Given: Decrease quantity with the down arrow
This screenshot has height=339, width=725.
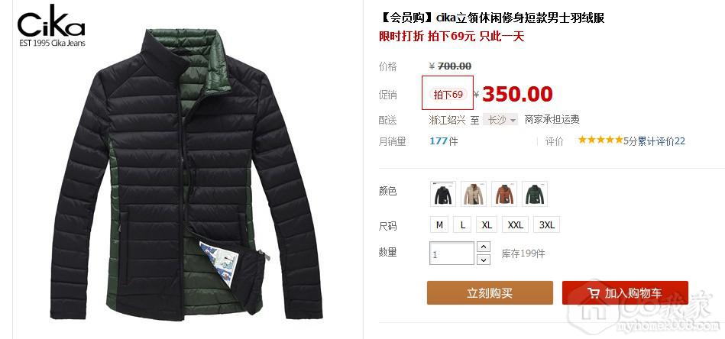Looking at the screenshot, I should (x=483, y=260).
